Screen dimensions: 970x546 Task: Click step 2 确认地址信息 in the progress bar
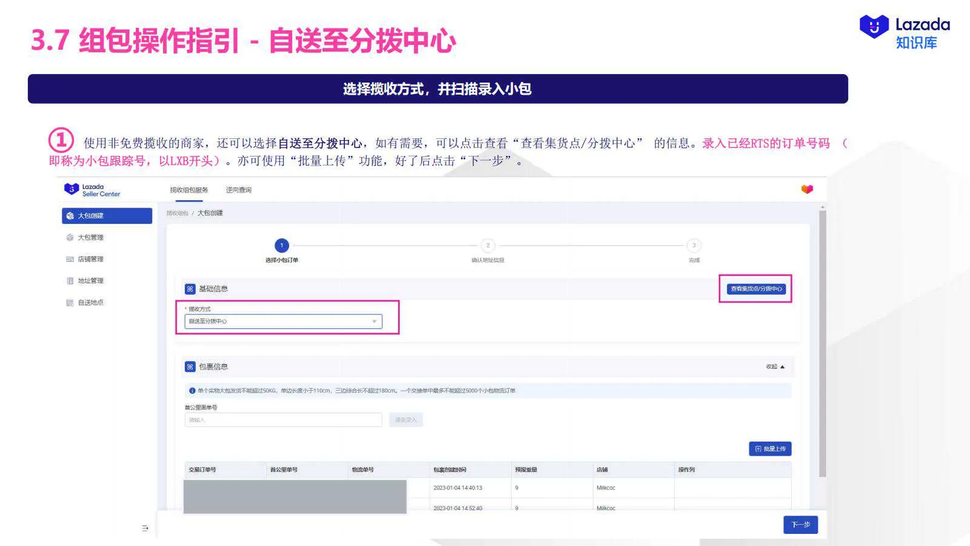tap(489, 246)
